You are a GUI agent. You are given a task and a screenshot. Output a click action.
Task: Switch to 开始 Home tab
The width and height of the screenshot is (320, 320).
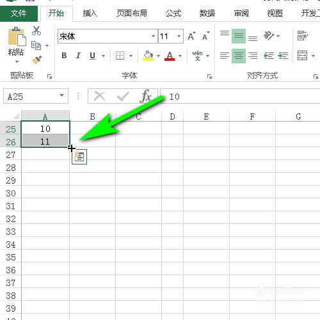coord(56,13)
